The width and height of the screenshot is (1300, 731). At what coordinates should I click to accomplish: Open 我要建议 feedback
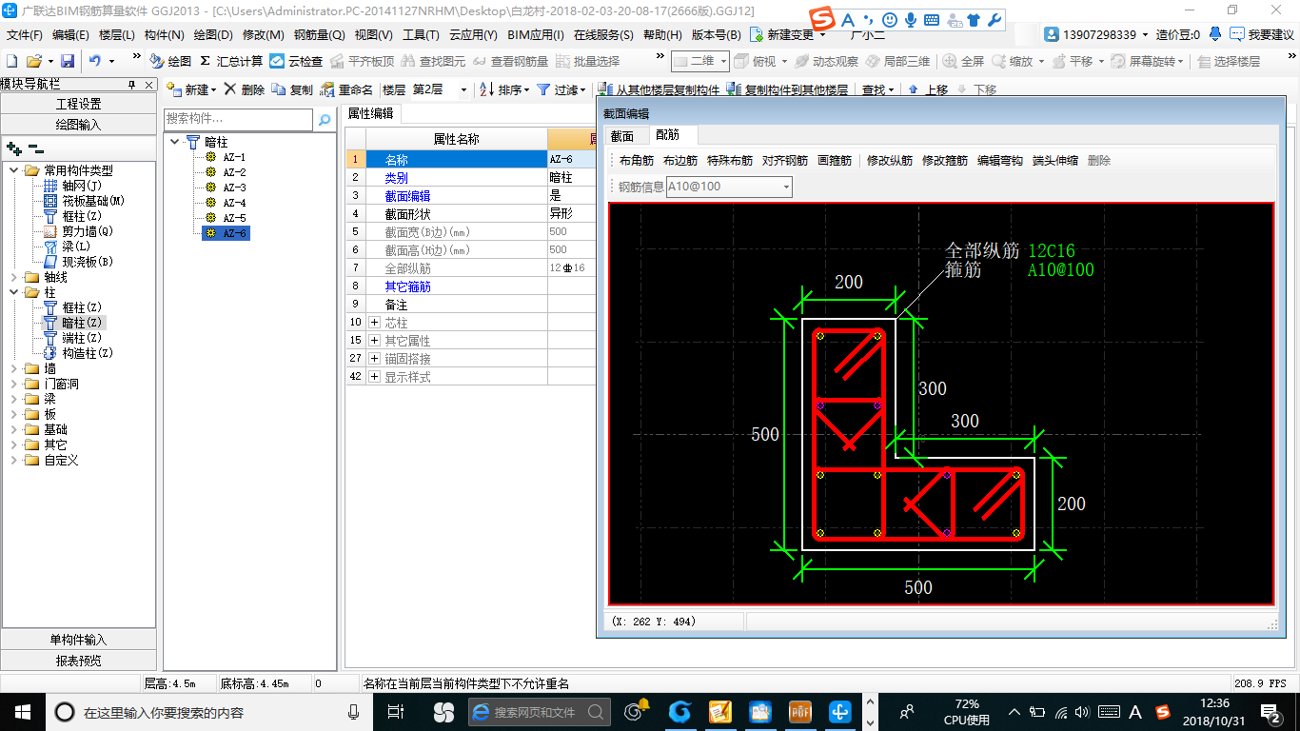pos(1261,34)
